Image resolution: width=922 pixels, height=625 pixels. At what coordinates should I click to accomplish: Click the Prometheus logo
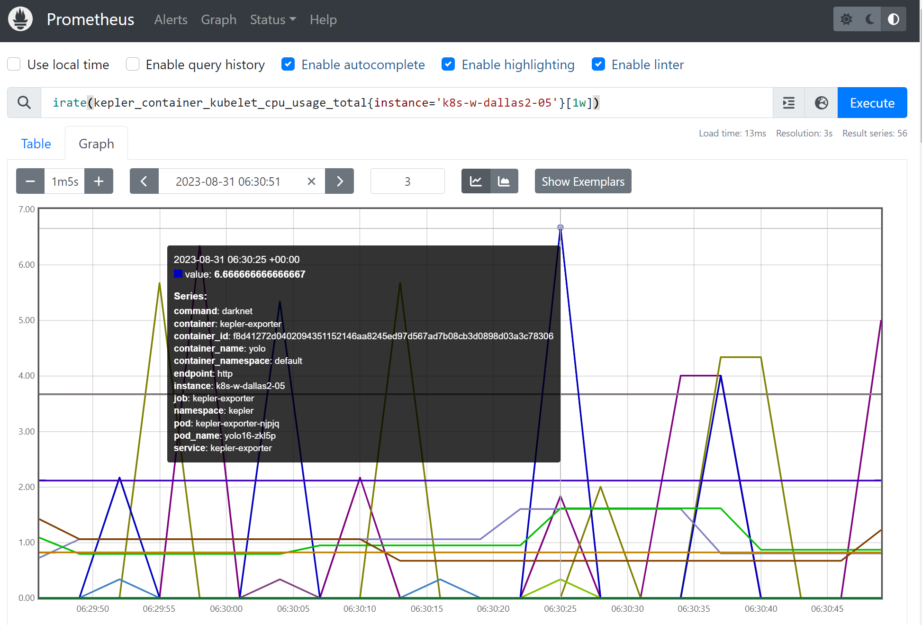[20, 18]
